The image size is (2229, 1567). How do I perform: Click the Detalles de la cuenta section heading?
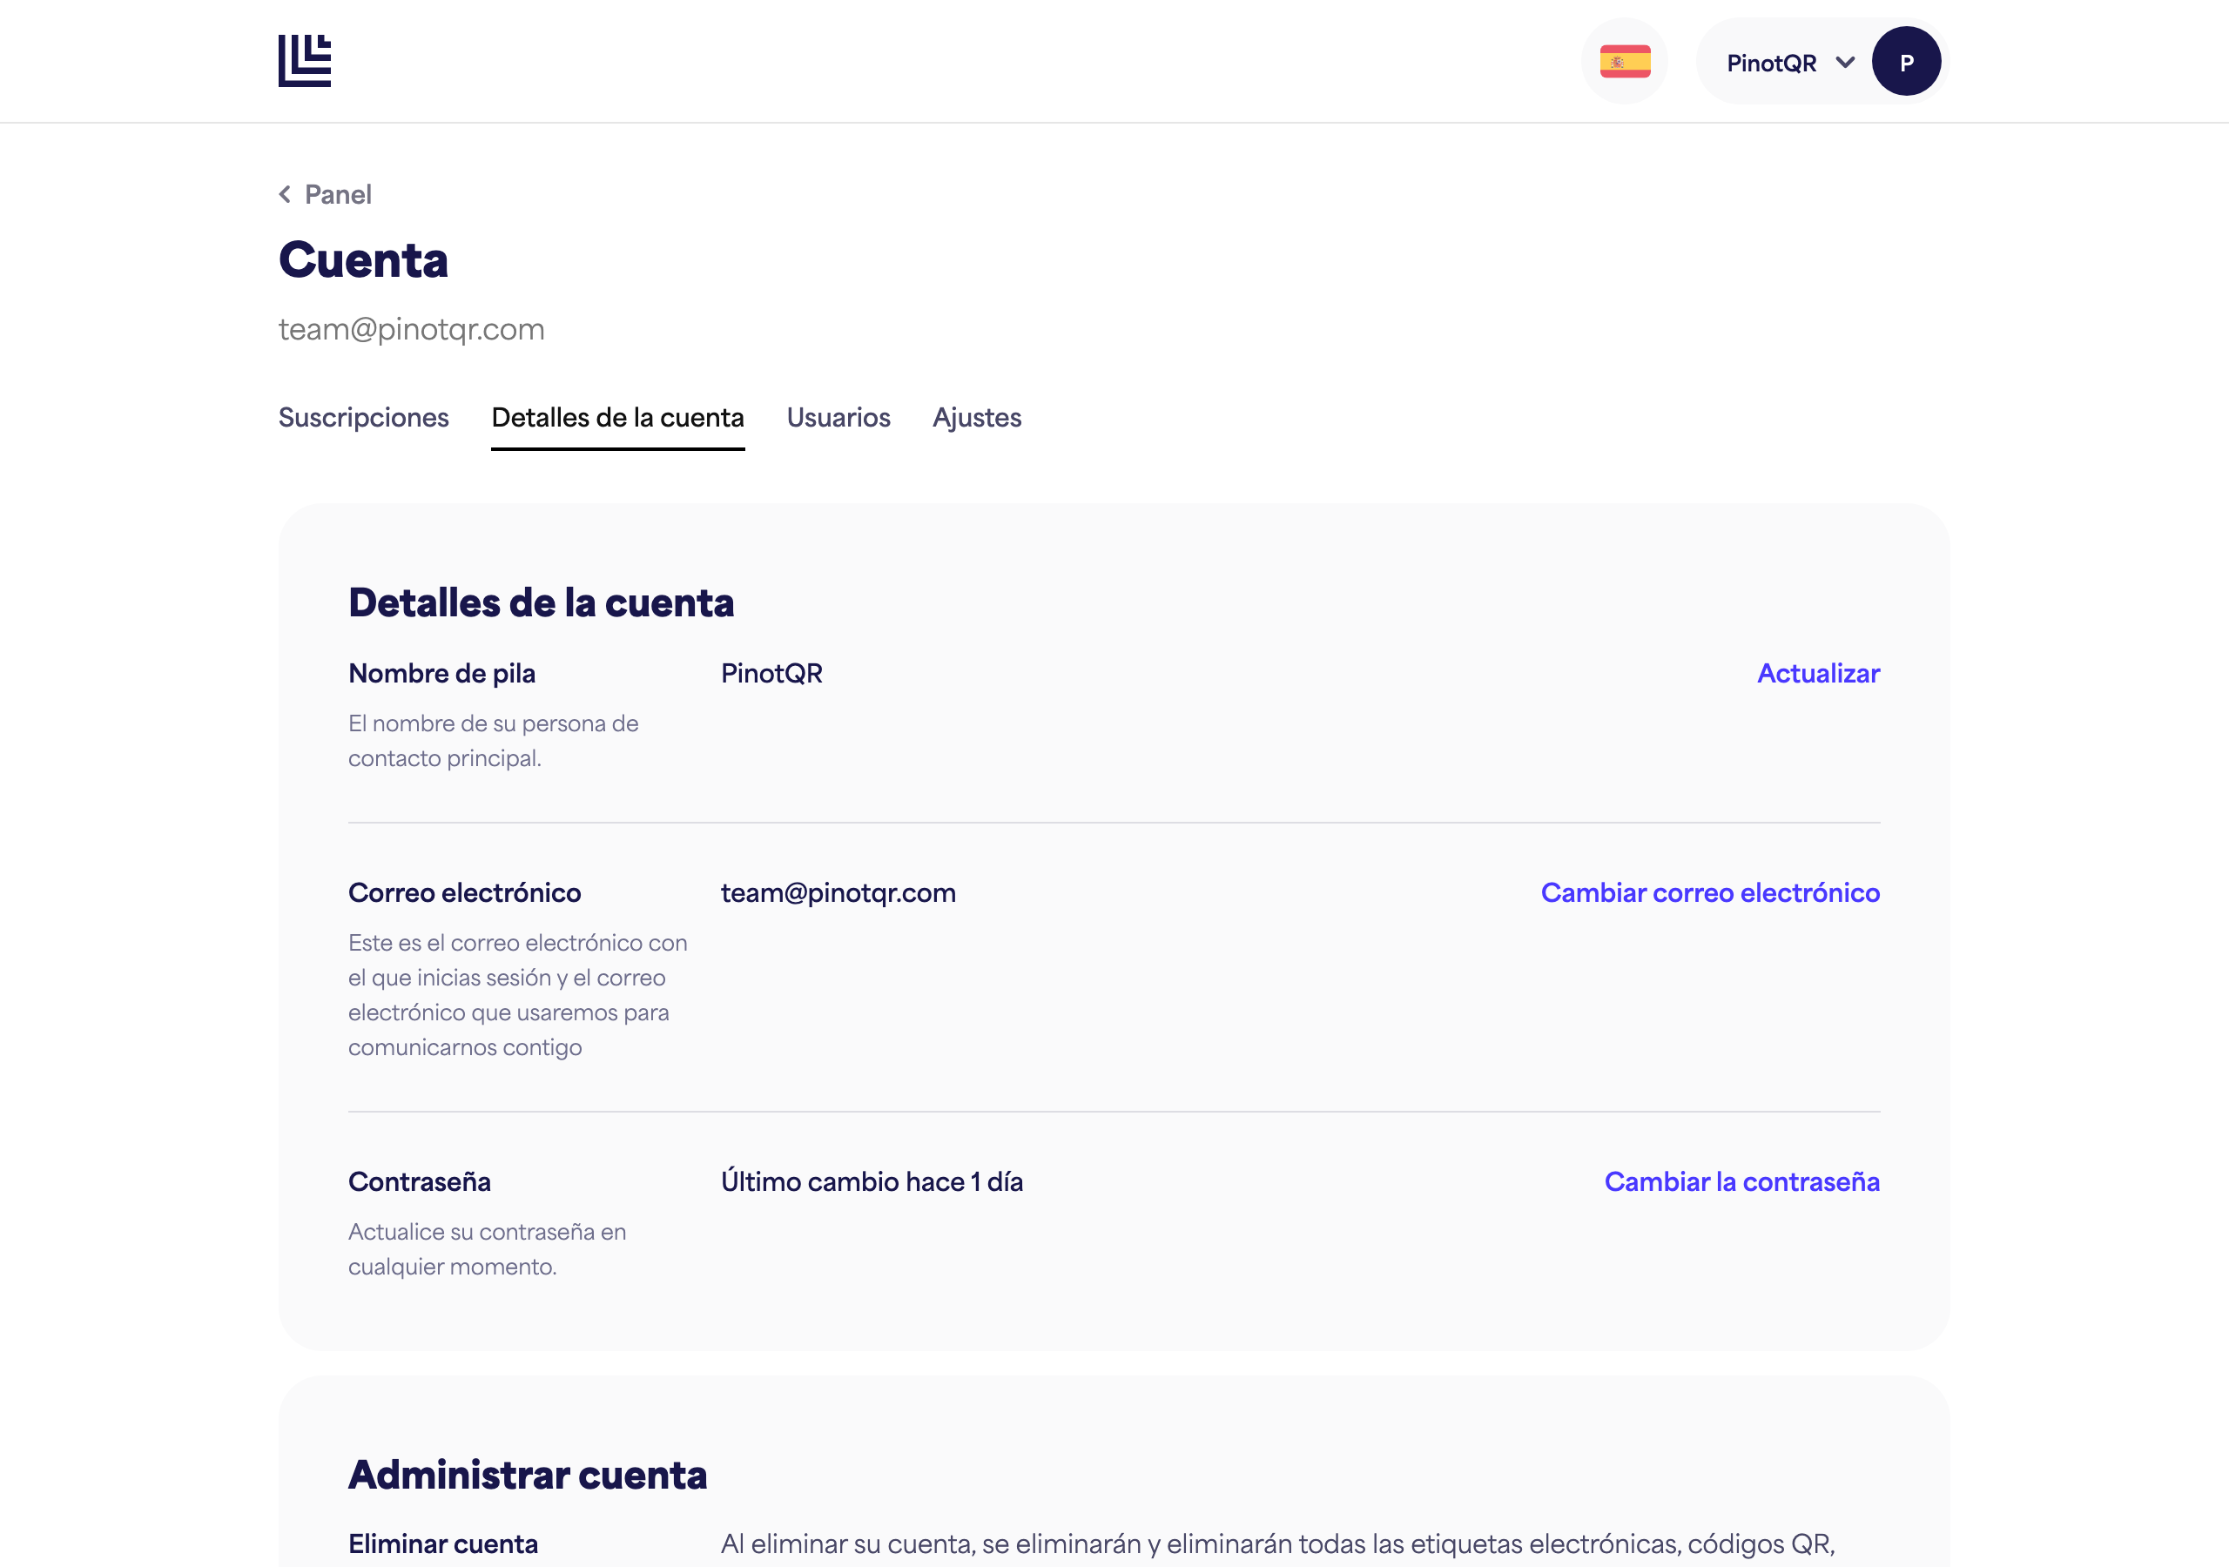[541, 602]
